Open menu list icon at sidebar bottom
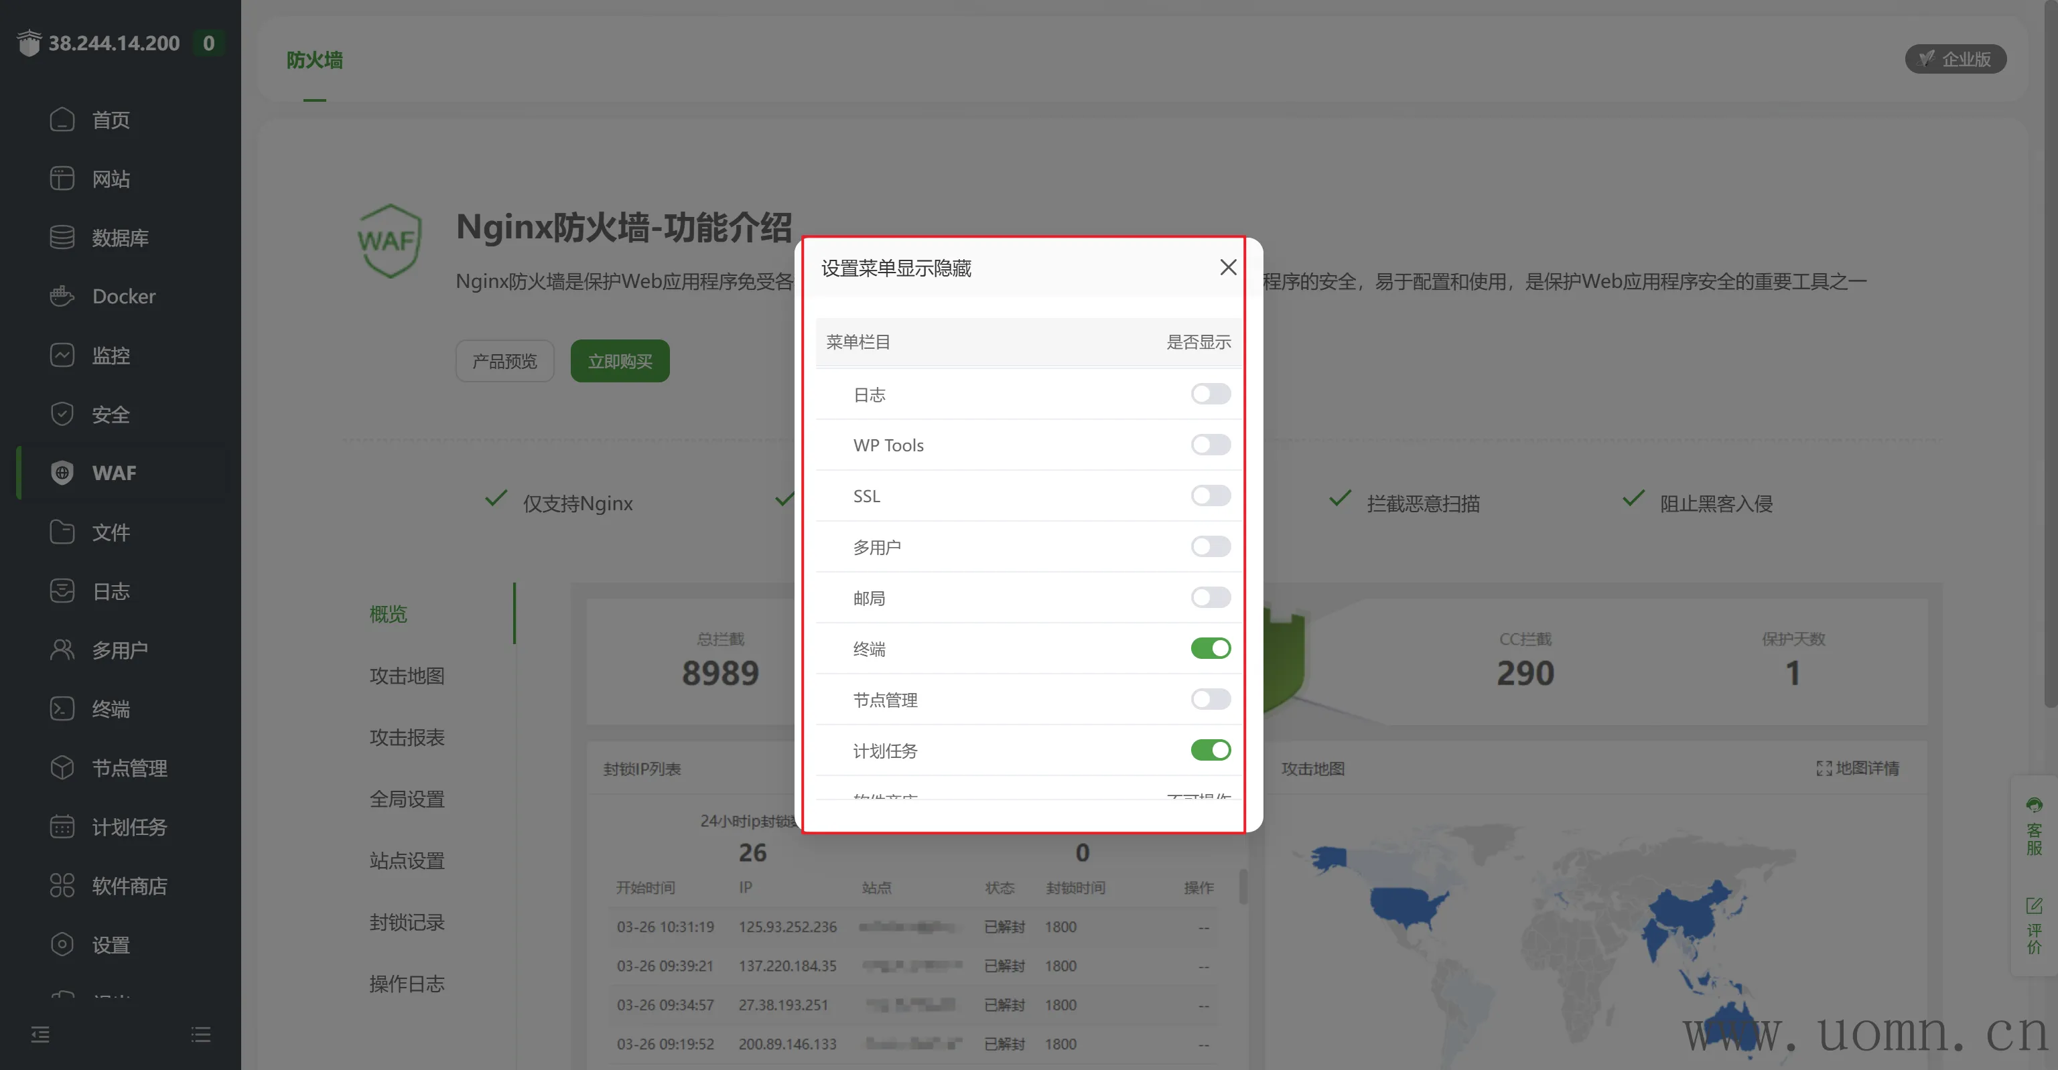2058x1070 pixels. click(200, 1035)
